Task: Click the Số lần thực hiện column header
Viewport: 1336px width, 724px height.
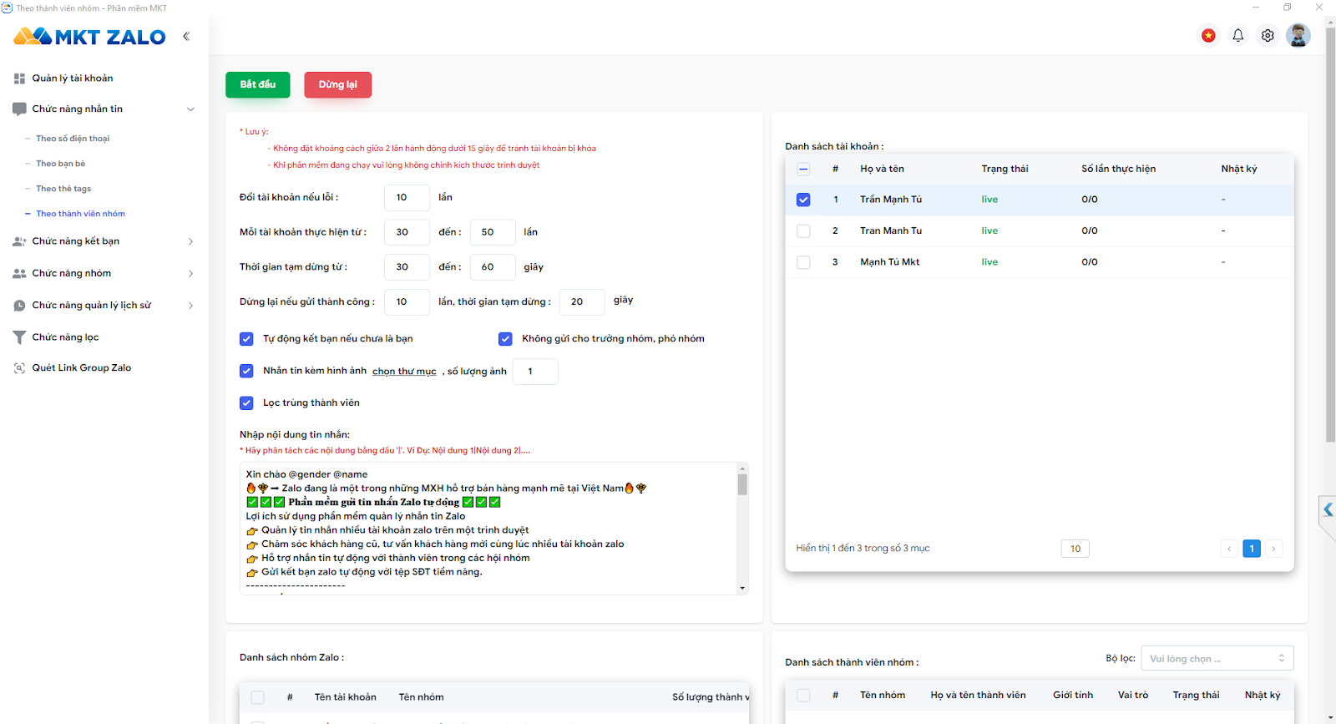Action: click(1118, 169)
